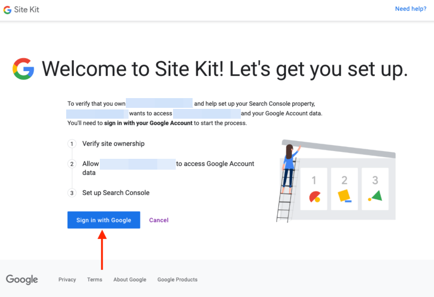
Task: Click the step 2 circle icon
Action: 72,164
